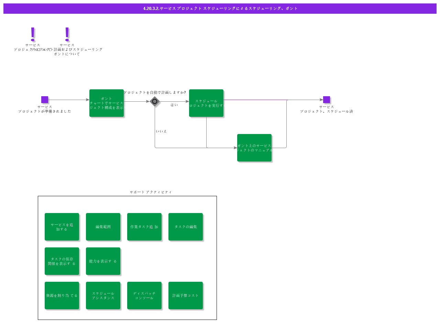Select the purple start event 'プロジェクトが準備されました'

[45, 100]
